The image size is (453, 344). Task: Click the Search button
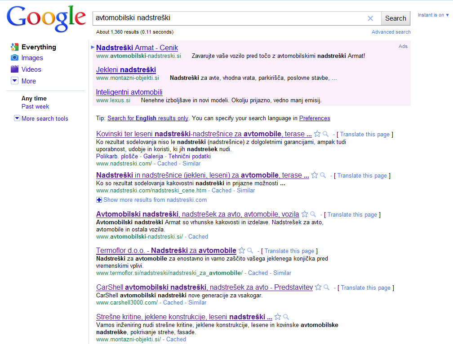coord(395,18)
